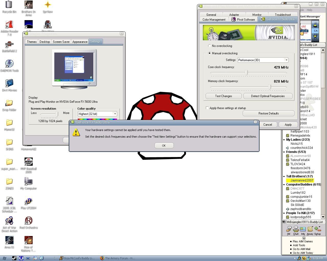Image resolution: width=327 pixels, height=261 pixels.
Task: Toggle the eye icon beside MrBojangles1911's Buddy List
Action: pos(284,222)
